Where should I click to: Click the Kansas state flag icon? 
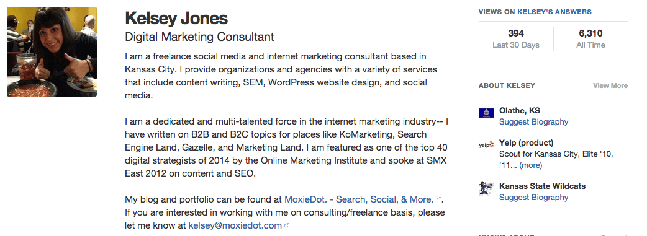[x=486, y=113]
